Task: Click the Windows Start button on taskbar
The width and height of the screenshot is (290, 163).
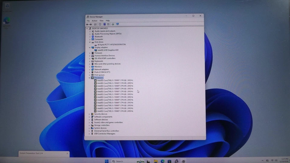Action: pyautogui.click(x=107, y=161)
